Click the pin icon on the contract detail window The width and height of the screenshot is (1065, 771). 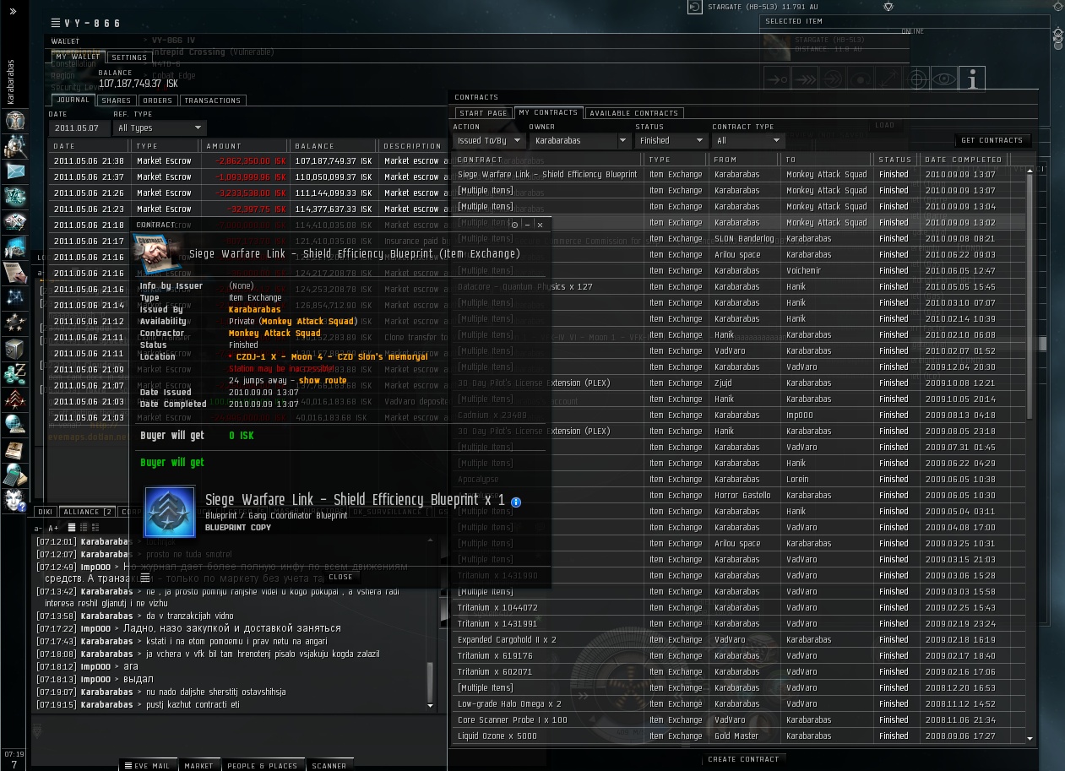(514, 225)
